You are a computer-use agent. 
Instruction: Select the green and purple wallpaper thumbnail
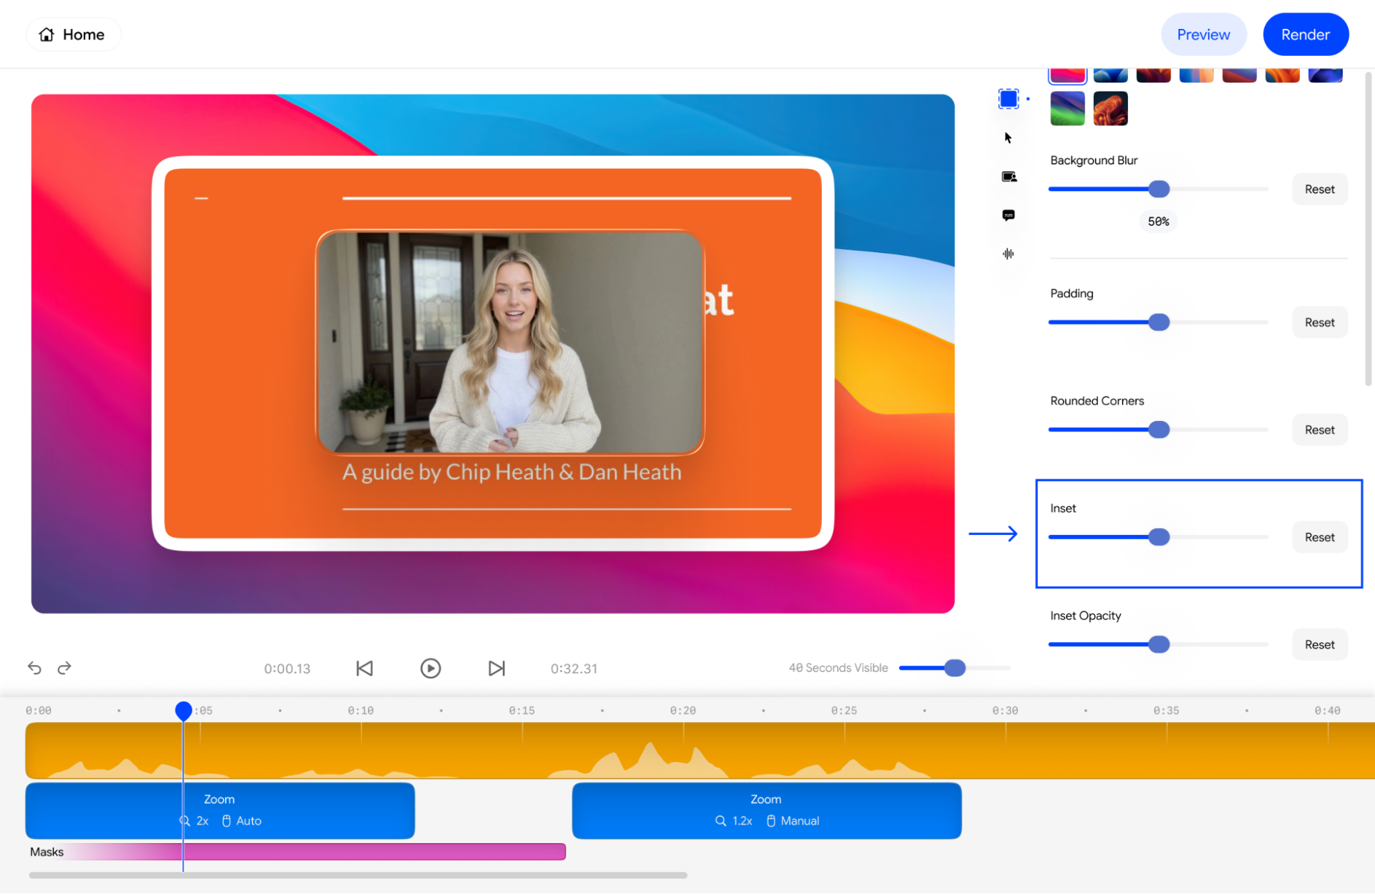tap(1067, 109)
